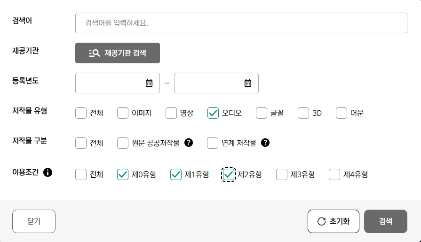
Task: Enable the 영상 checkbox
Action: (171, 113)
